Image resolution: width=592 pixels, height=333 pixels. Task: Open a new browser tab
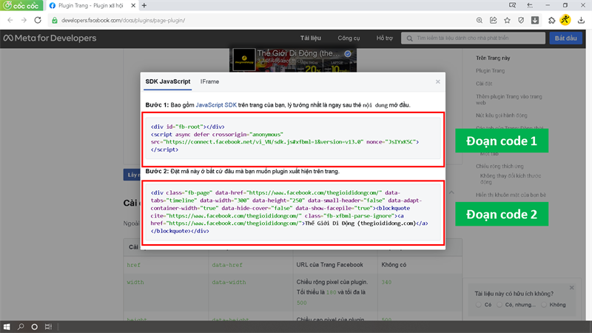144,6
